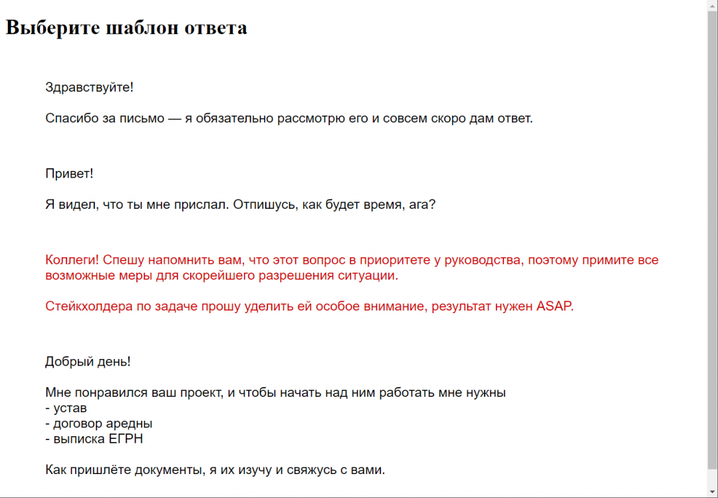Select the informal "Привет!" greeting

pos(69,174)
